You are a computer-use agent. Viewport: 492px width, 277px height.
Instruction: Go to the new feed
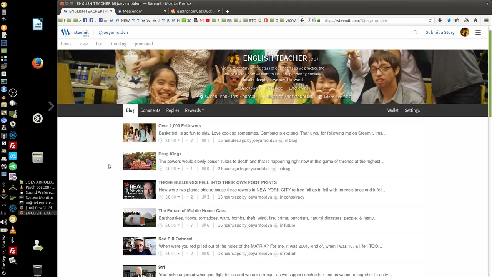click(84, 44)
